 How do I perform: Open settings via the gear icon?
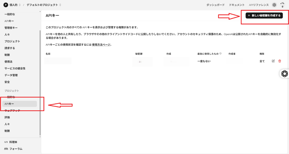pos(274,5)
